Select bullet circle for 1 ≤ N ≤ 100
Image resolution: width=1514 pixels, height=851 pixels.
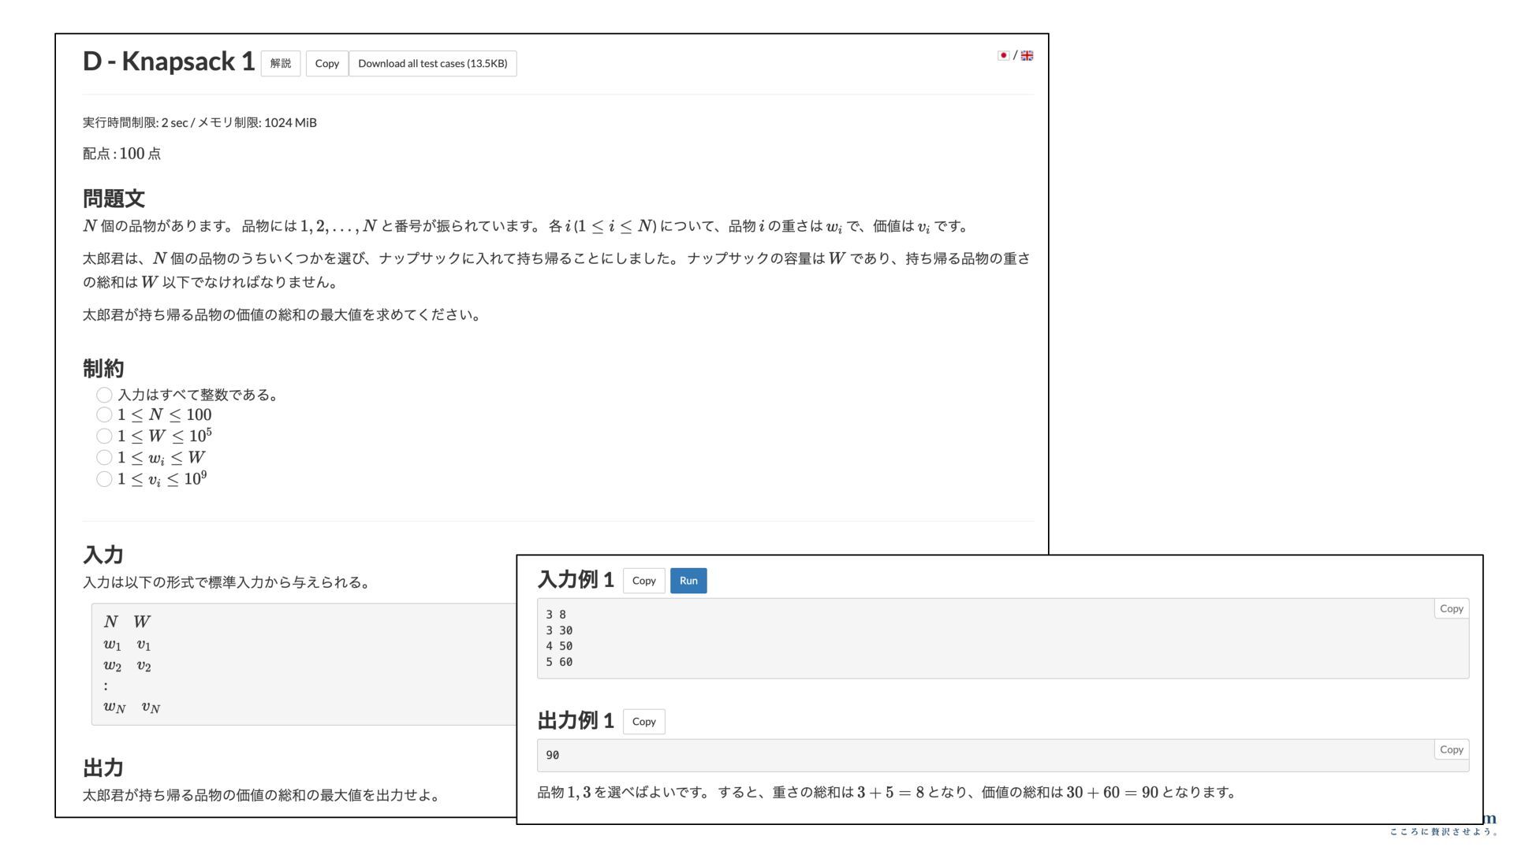pyautogui.click(x=104, y=414)
